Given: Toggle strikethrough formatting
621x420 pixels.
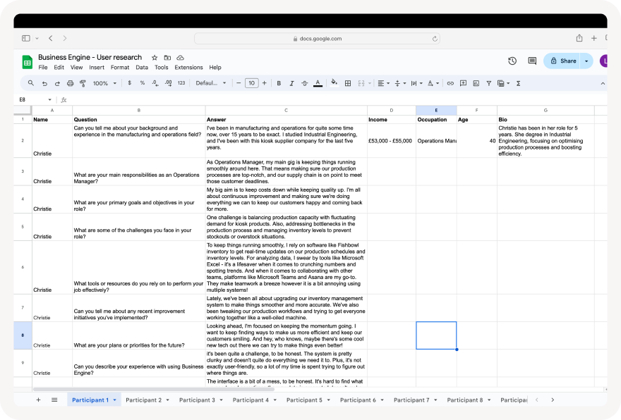Looking at the screenshot, I should pos(304,83).
